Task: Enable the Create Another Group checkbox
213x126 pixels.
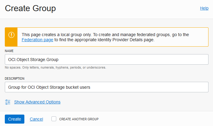Action: [54, 119]
